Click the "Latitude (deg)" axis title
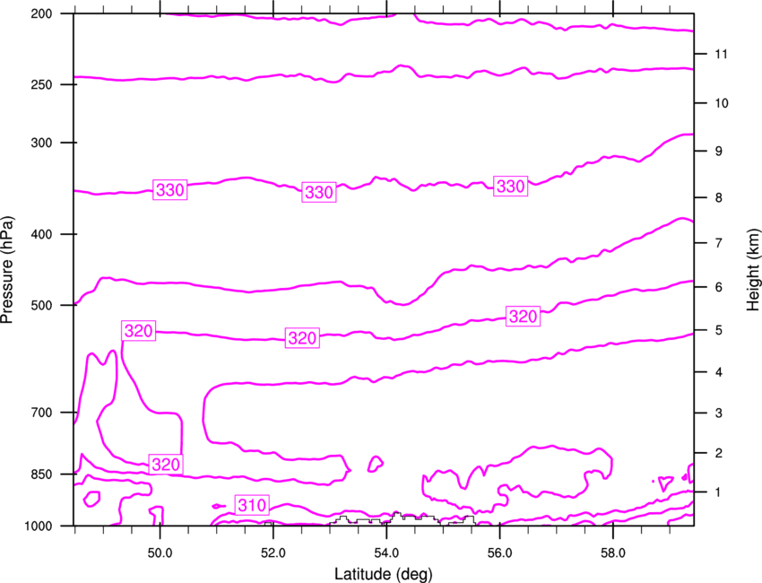This screenshot has width=762, height=583. click(x=383, y=574)
